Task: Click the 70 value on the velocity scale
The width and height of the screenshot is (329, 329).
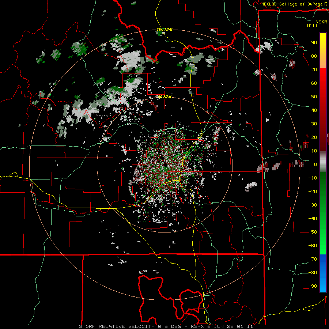Action: 314,70
